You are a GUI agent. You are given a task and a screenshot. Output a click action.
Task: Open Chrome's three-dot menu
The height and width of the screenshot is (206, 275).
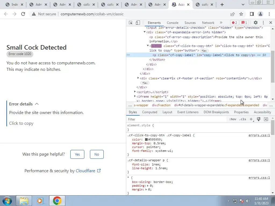coord(269,14)
